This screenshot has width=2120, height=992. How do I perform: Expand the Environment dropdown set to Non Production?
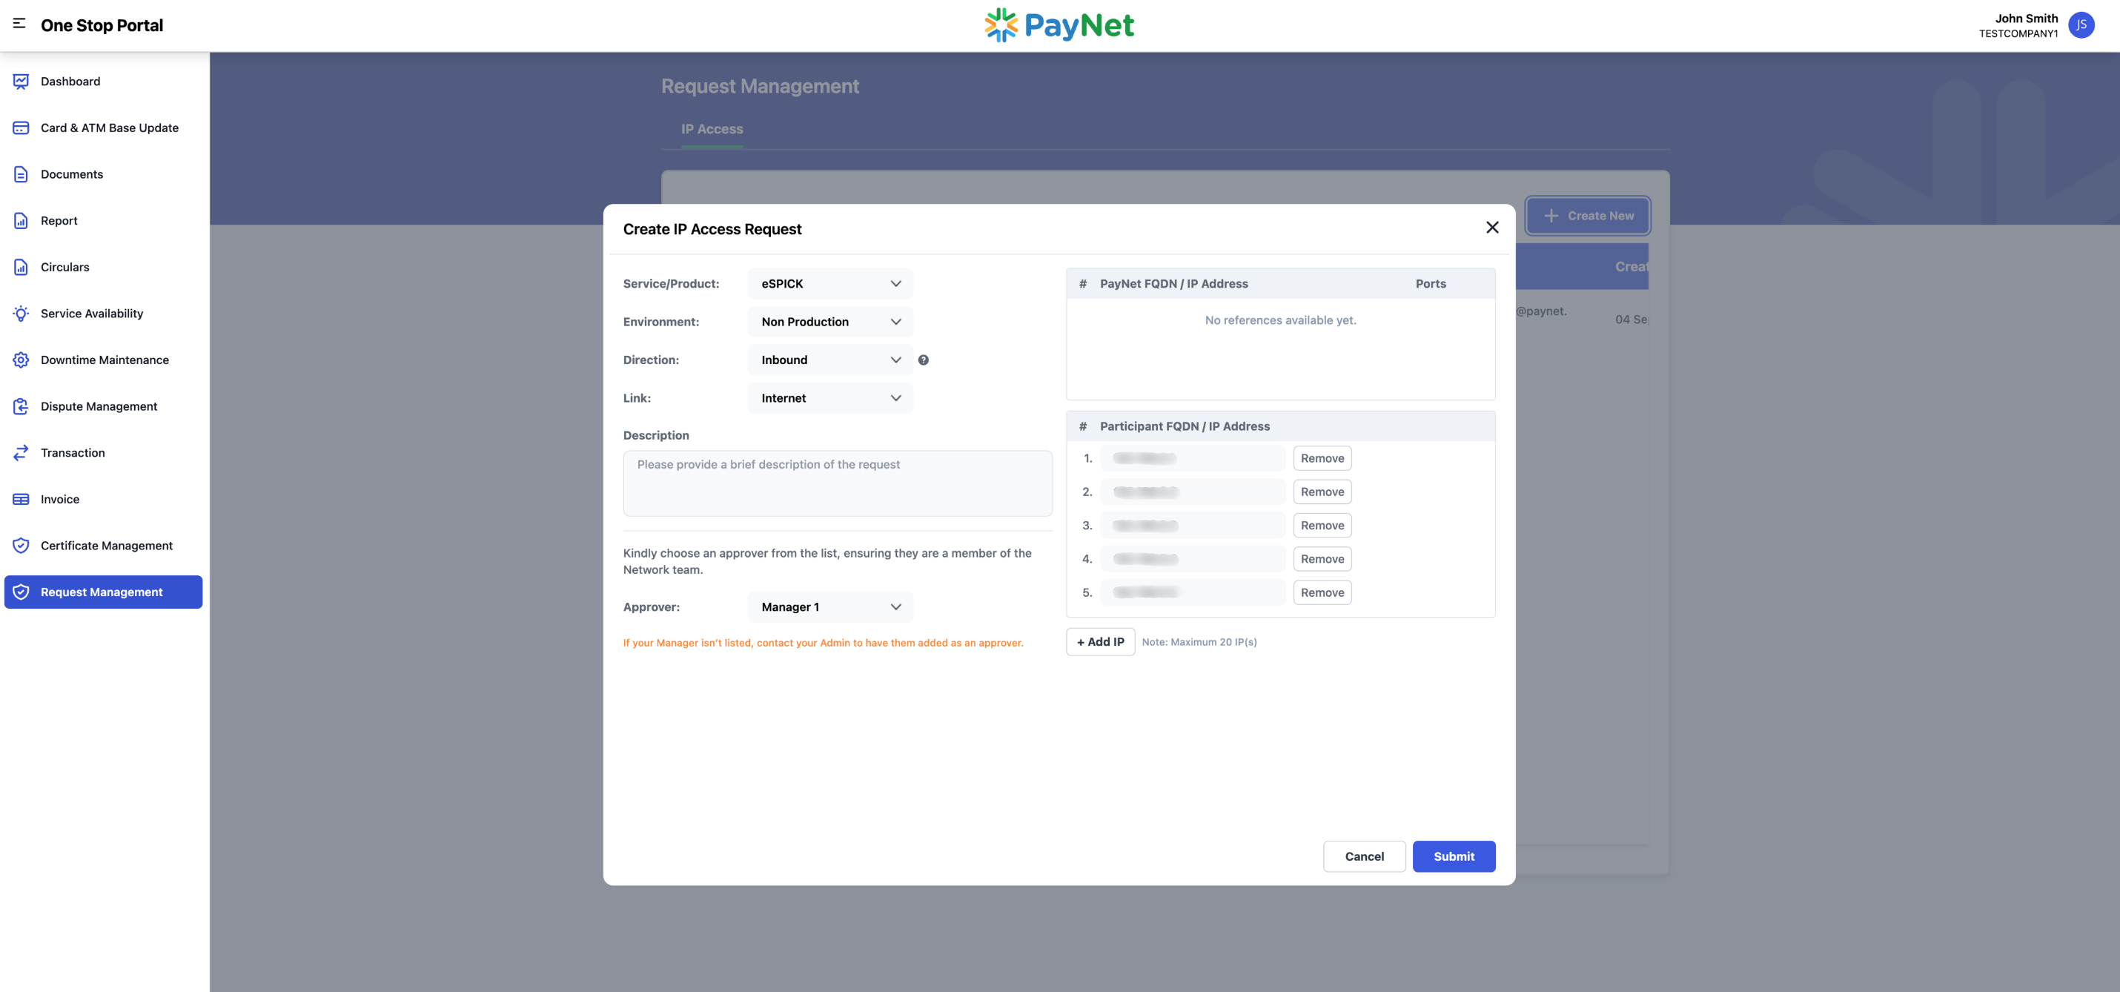[829, 322]
